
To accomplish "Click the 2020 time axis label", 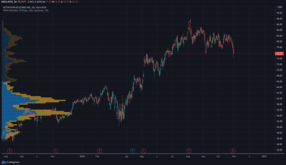I will click(82, 156).
